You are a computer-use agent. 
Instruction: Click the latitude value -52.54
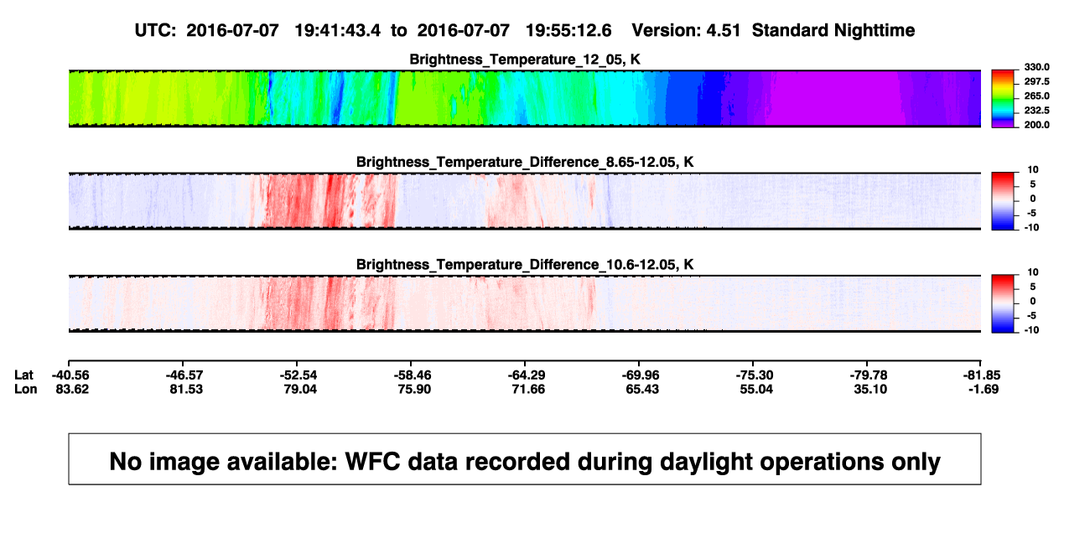coord(299,375)
